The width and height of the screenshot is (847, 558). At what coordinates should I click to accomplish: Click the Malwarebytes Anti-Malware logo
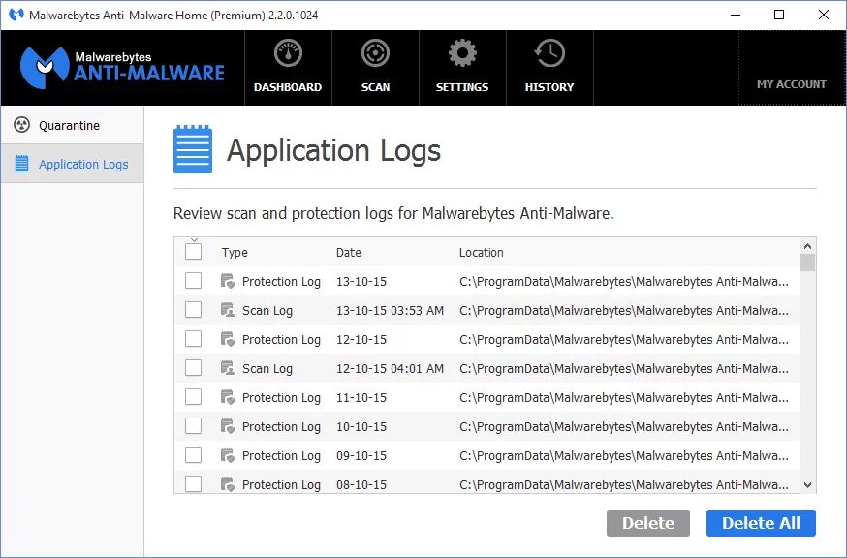(122, 68)
